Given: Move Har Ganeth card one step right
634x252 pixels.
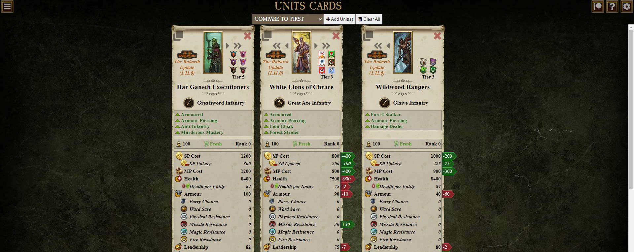Looking at the screenshot, I should pyautogui.click(x=228, y=46).
